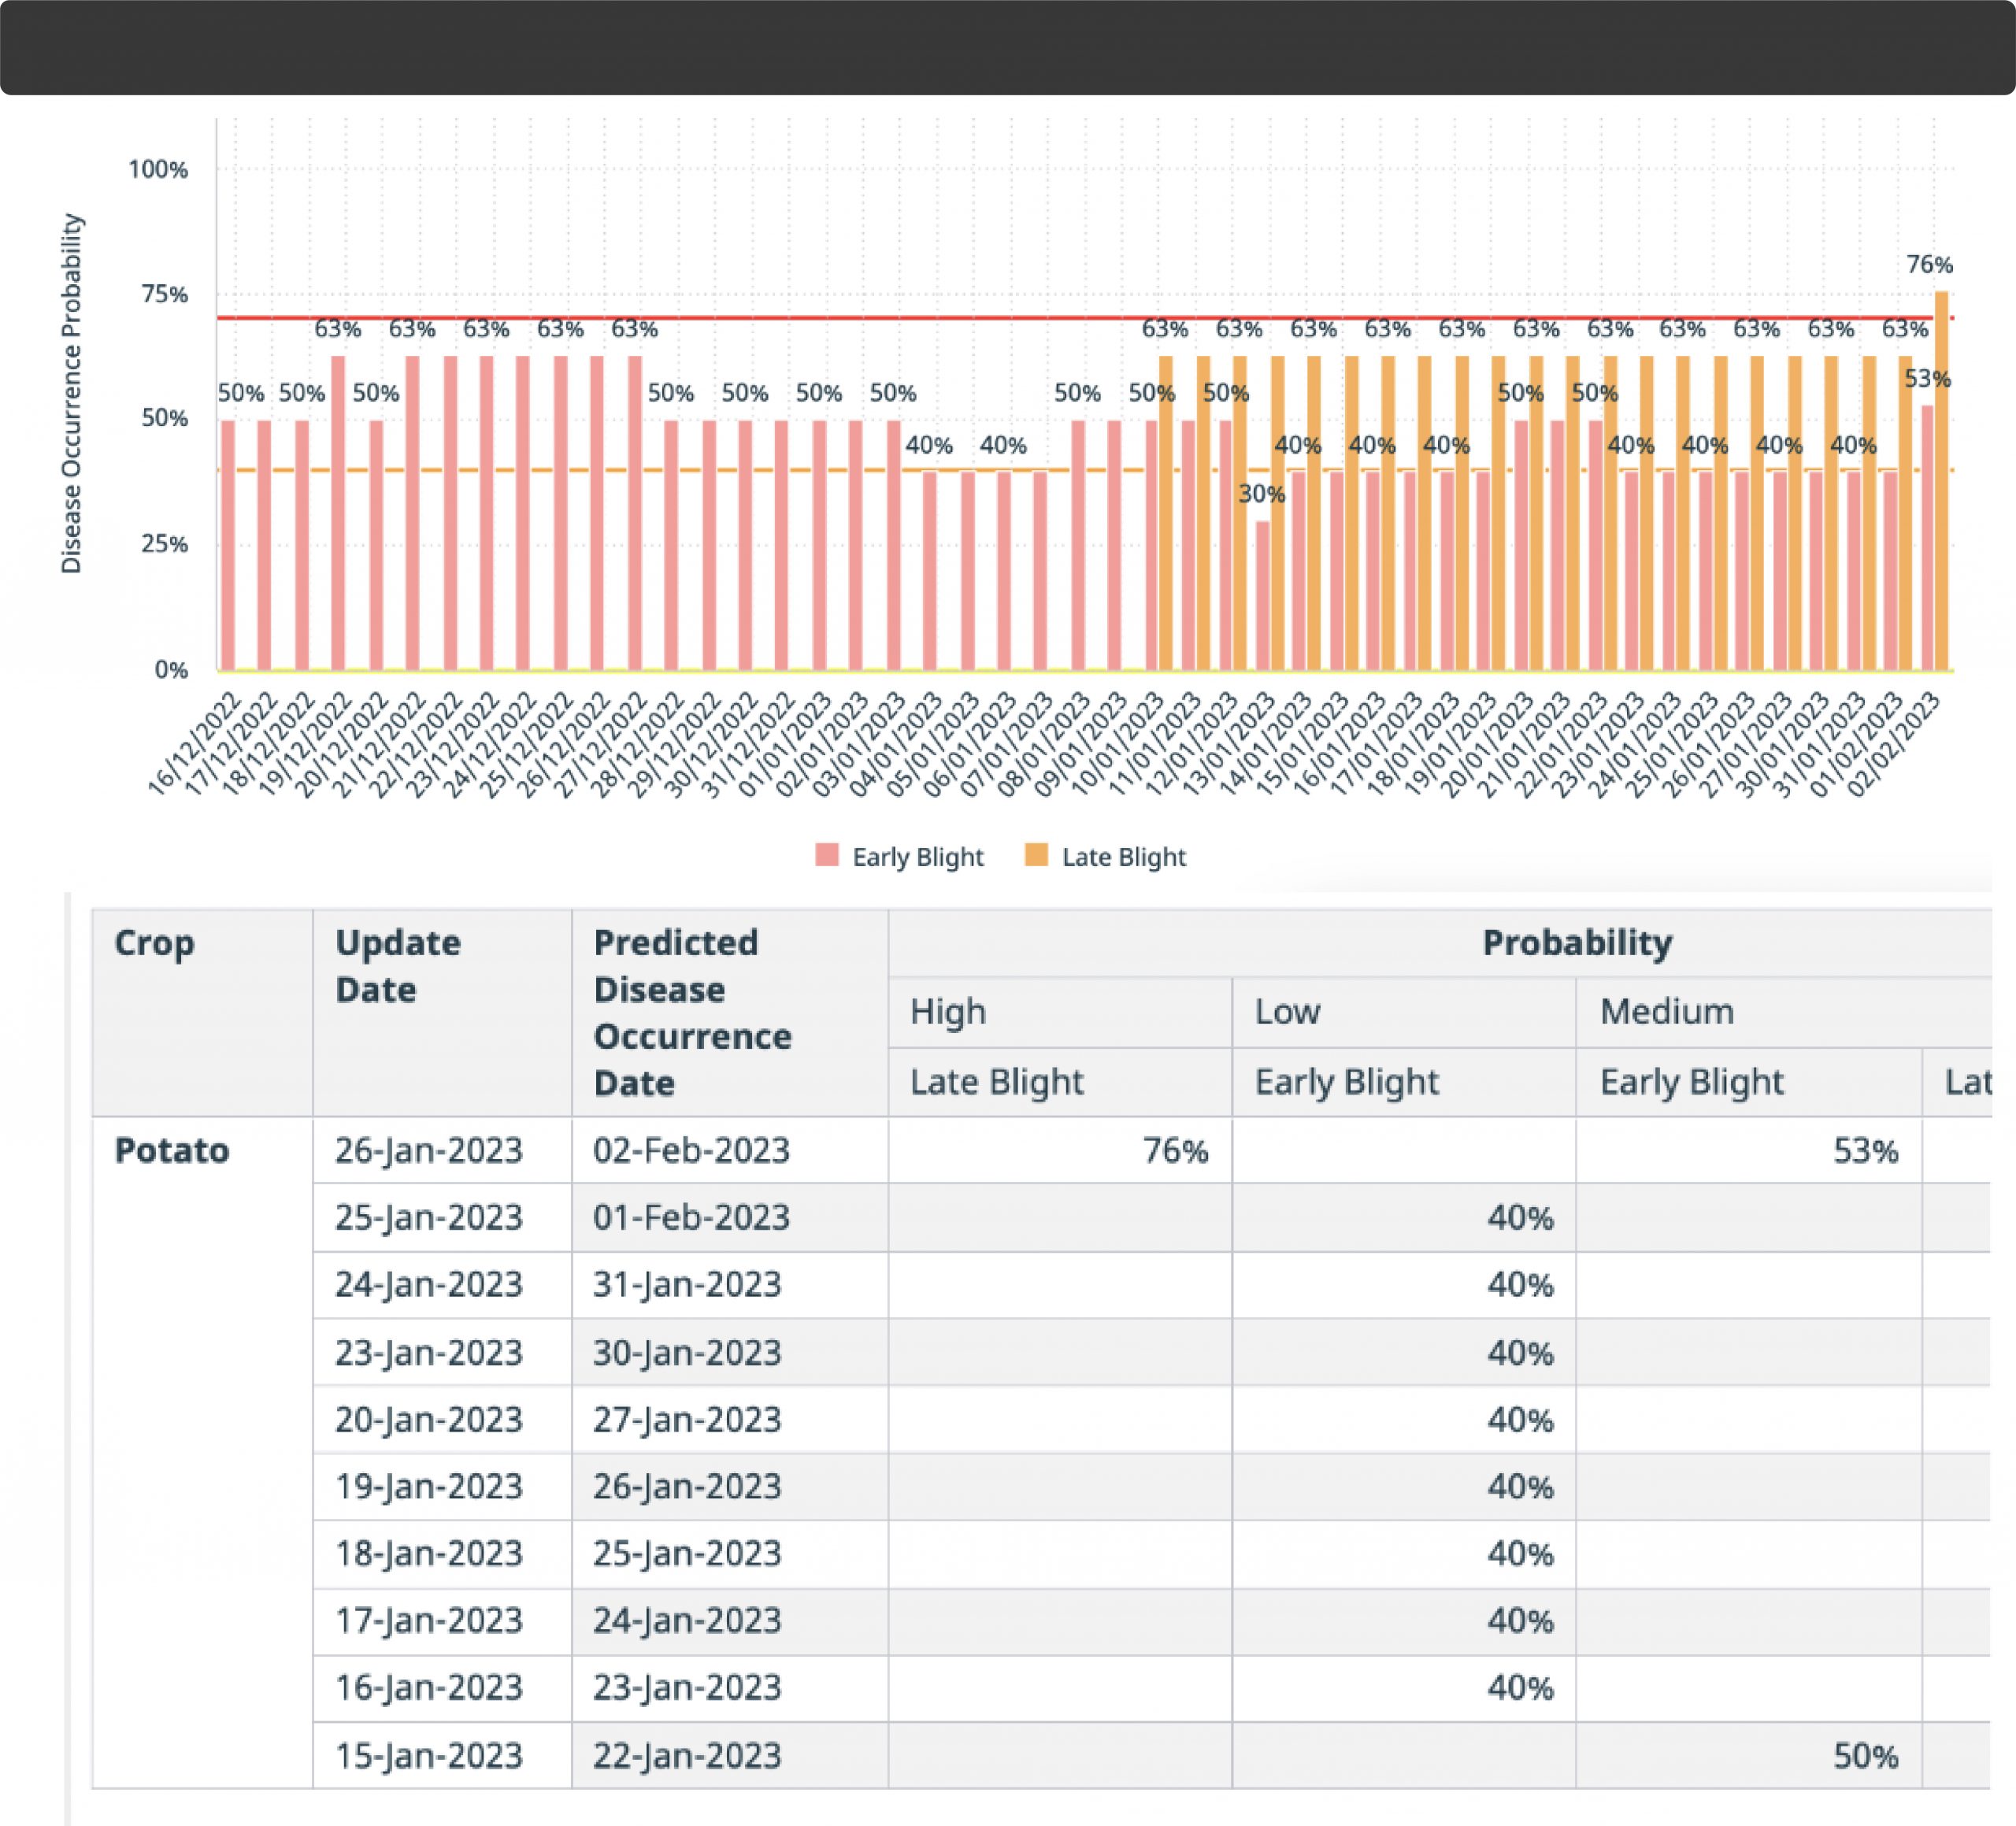Select the 76% Late Blight bar
Screen dimensions: 2016x1826
tap(1941, 480)
